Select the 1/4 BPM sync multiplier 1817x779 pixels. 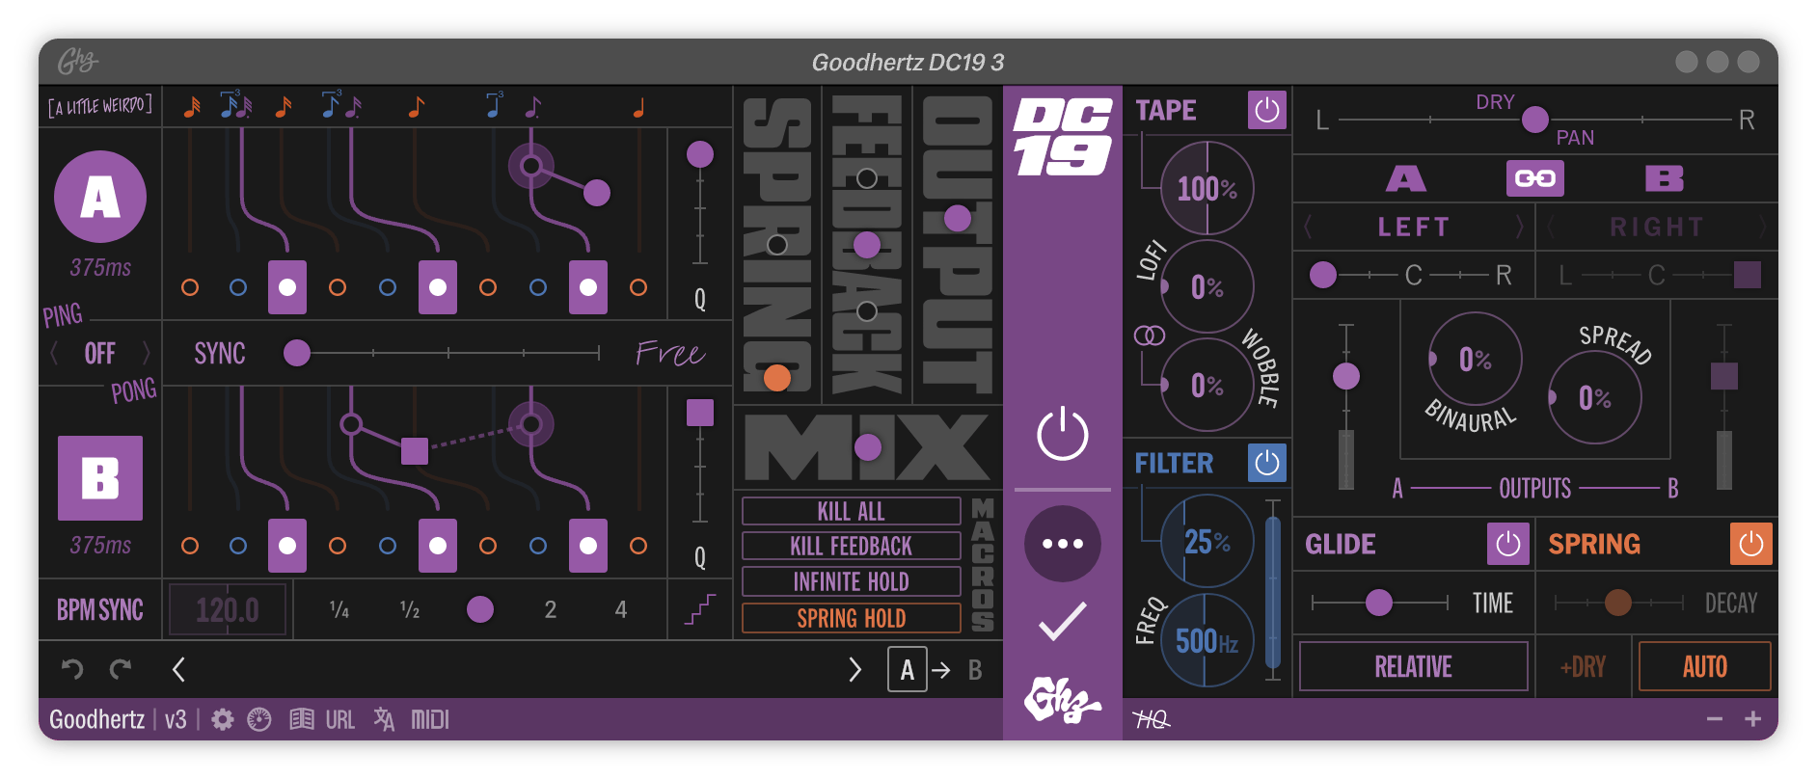(339, 609)
